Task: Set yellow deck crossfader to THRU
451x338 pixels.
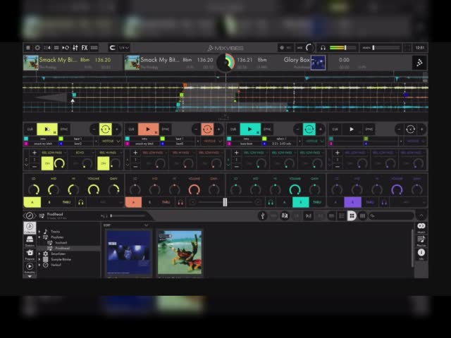Action: click(66, 202)
